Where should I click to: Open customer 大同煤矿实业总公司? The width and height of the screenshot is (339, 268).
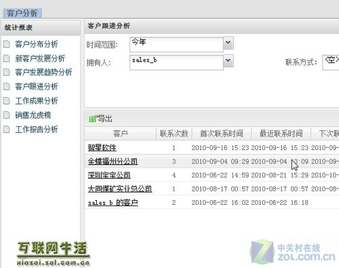tap(120, 189)
